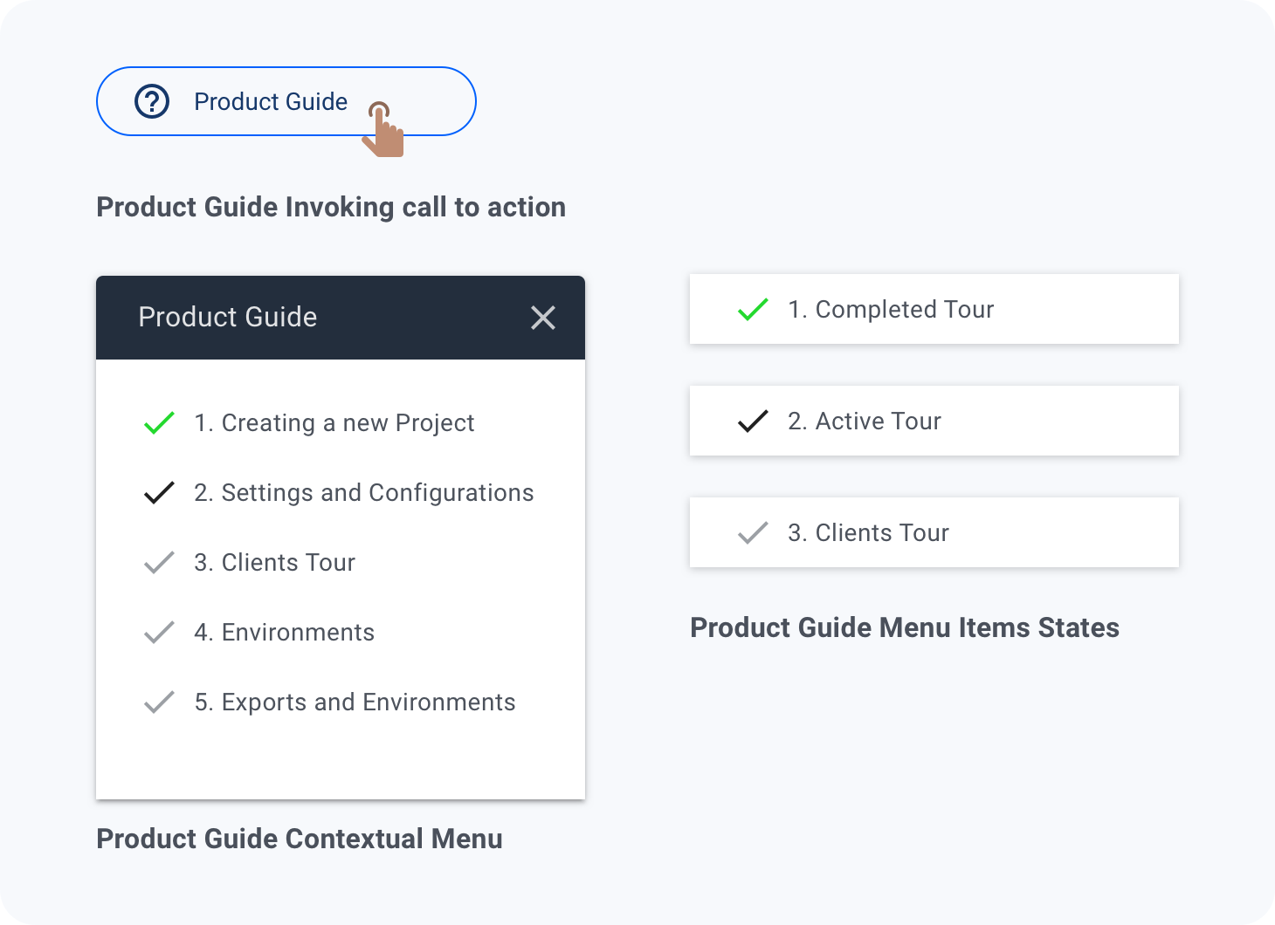Click gray checkmark beside Clients Tour in menu
Screen dimensions: 1275x925
pos(159,563)
